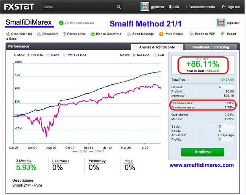Image resolution: width=246 pixels, height=195 pixels.
Task: Click the 5.93% three-month value
Action: coord(26,167)
